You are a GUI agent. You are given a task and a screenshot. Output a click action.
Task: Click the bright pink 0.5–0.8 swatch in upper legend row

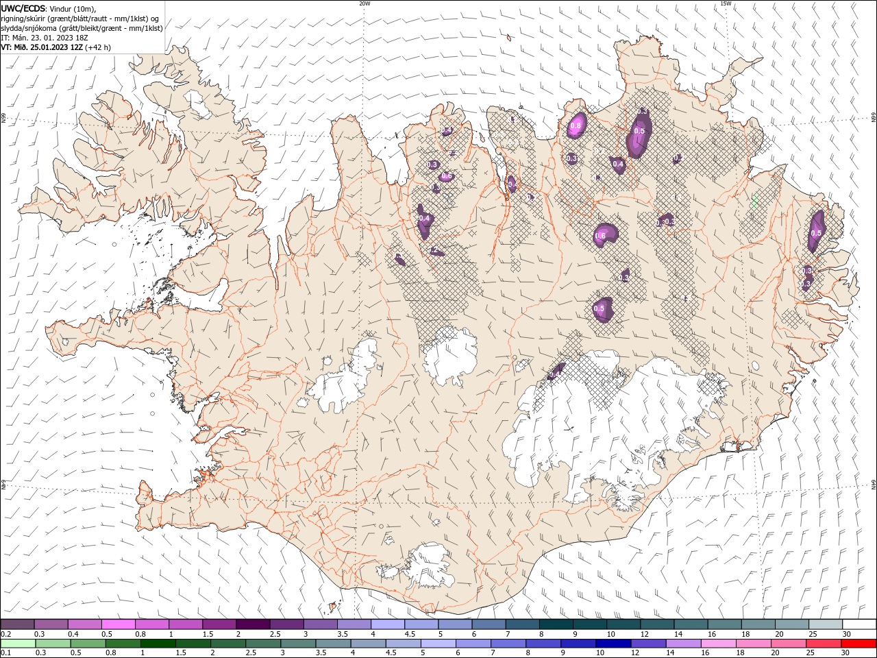click(118, 624)
